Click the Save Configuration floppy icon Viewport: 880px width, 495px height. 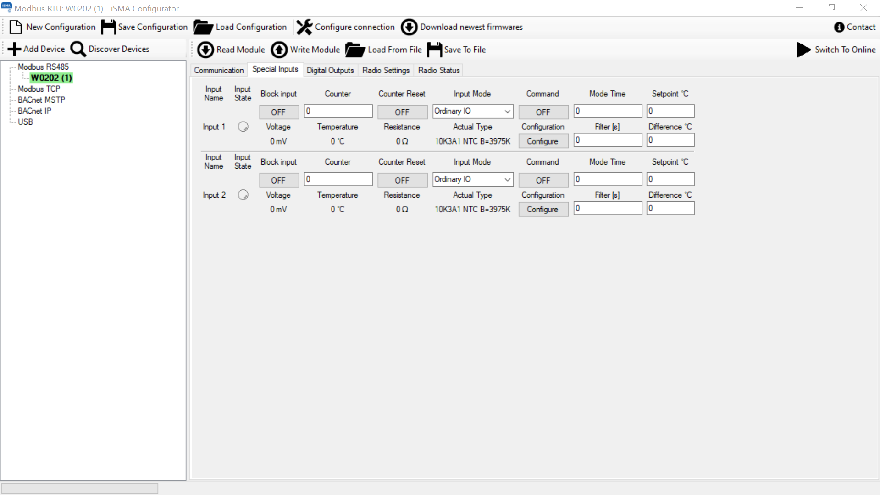(x=108, y=27)
